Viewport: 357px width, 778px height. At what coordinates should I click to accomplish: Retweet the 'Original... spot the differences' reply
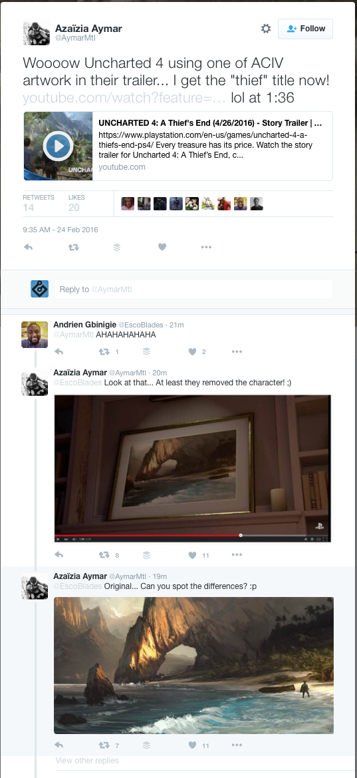point(104,745)
